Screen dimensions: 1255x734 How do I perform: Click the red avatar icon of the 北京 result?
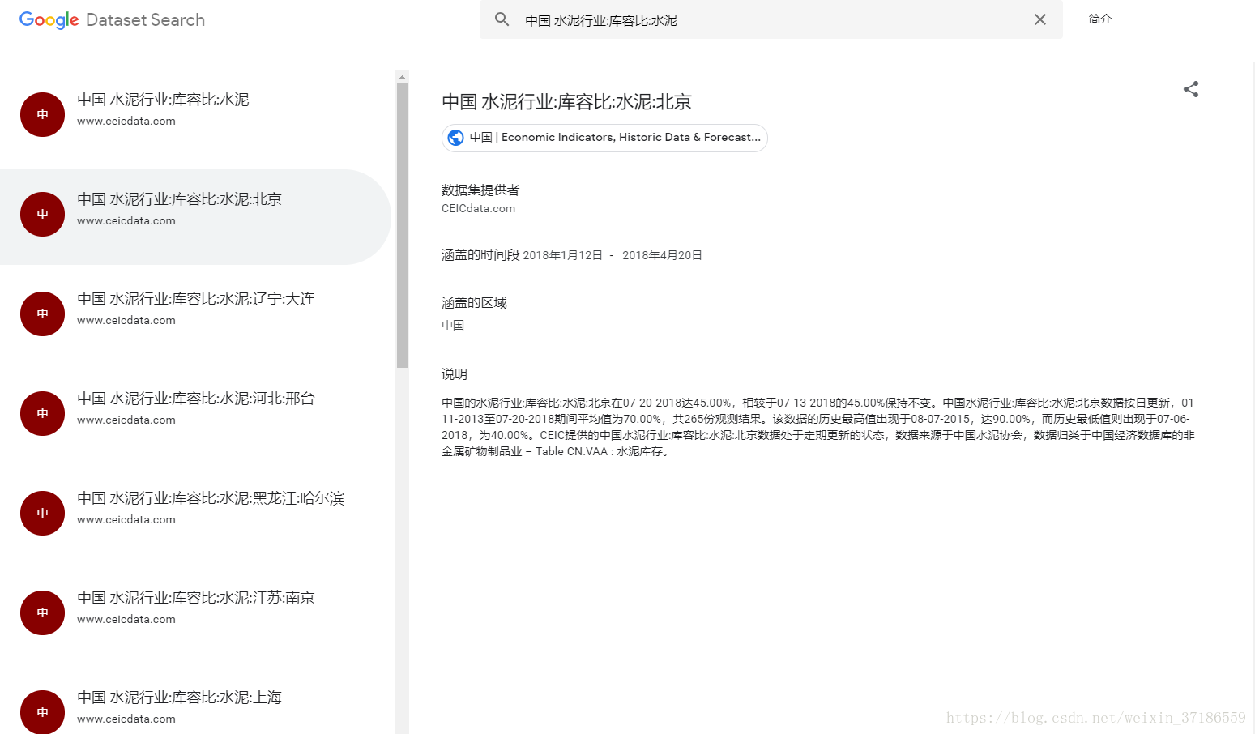point(42,214)
